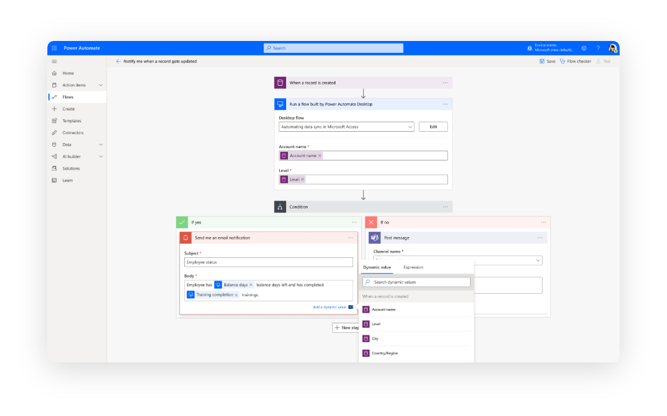Viewport: 667px width, 416px height.
Task: Remove the Training completion token
Action: (x=236, y=295)
